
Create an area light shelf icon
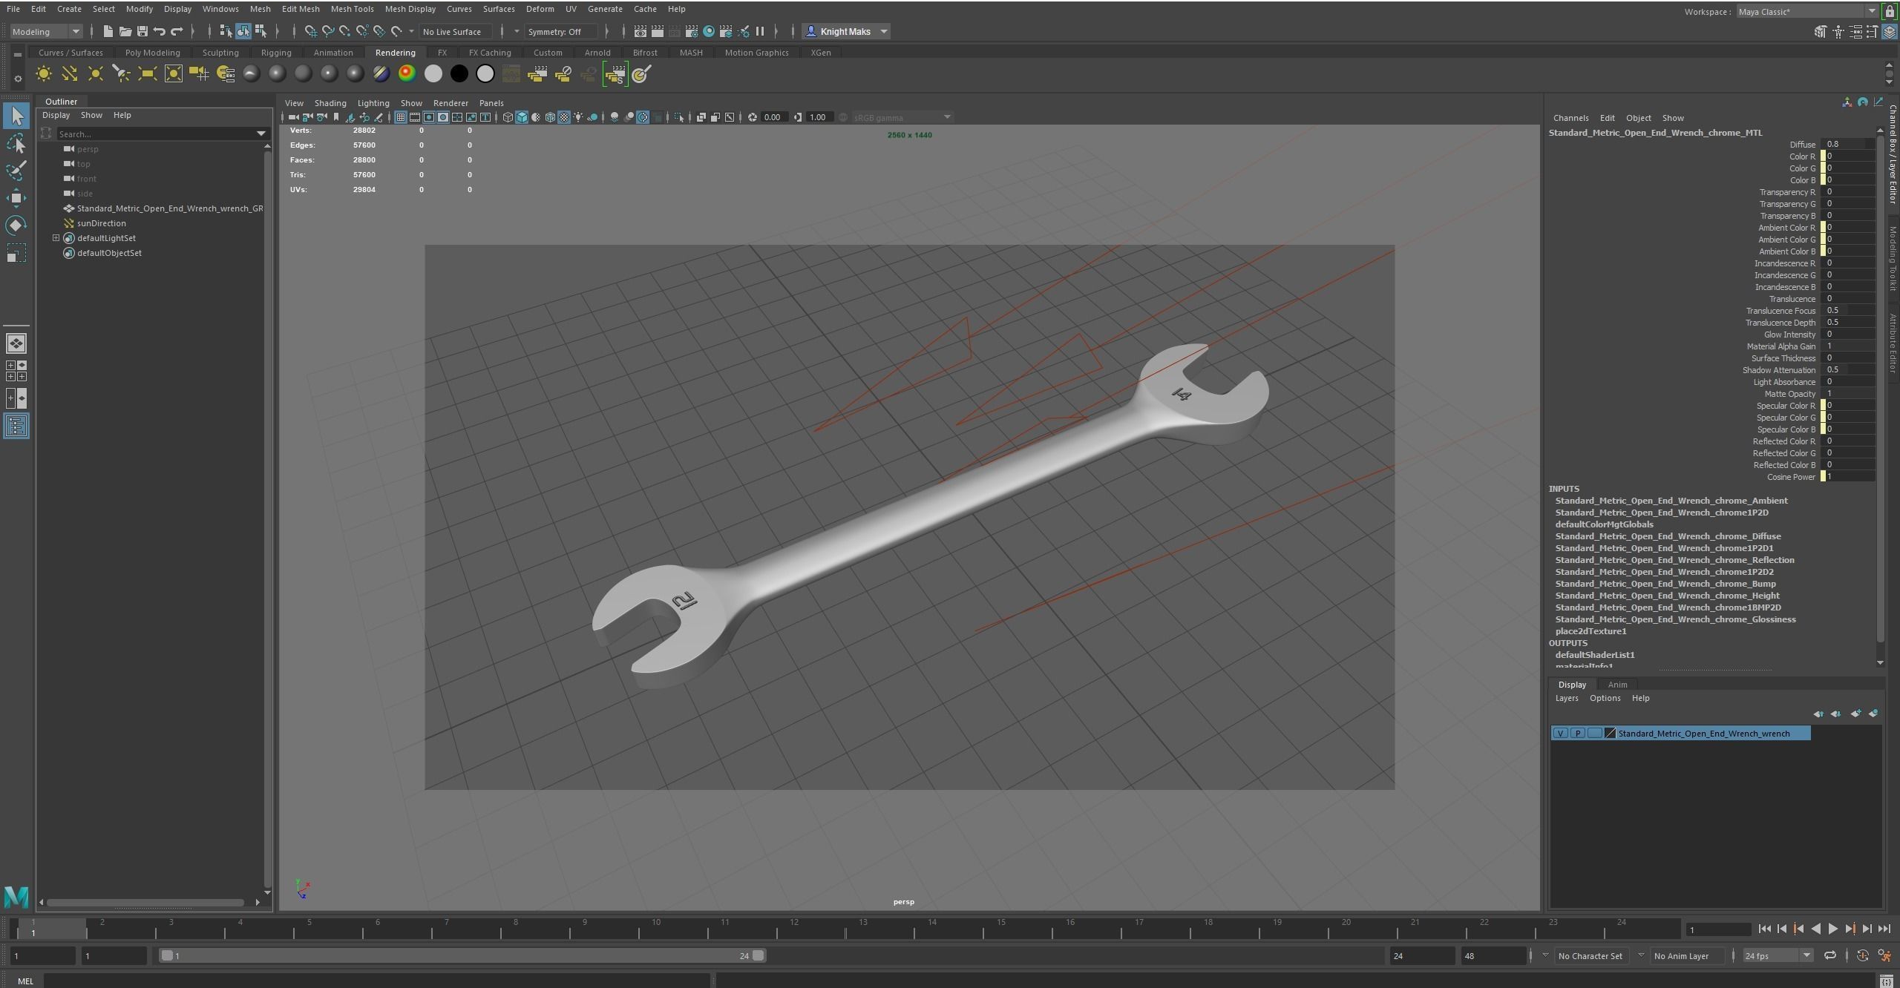tap(147, 73)
